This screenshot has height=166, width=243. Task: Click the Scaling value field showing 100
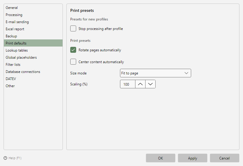[128, 84]
